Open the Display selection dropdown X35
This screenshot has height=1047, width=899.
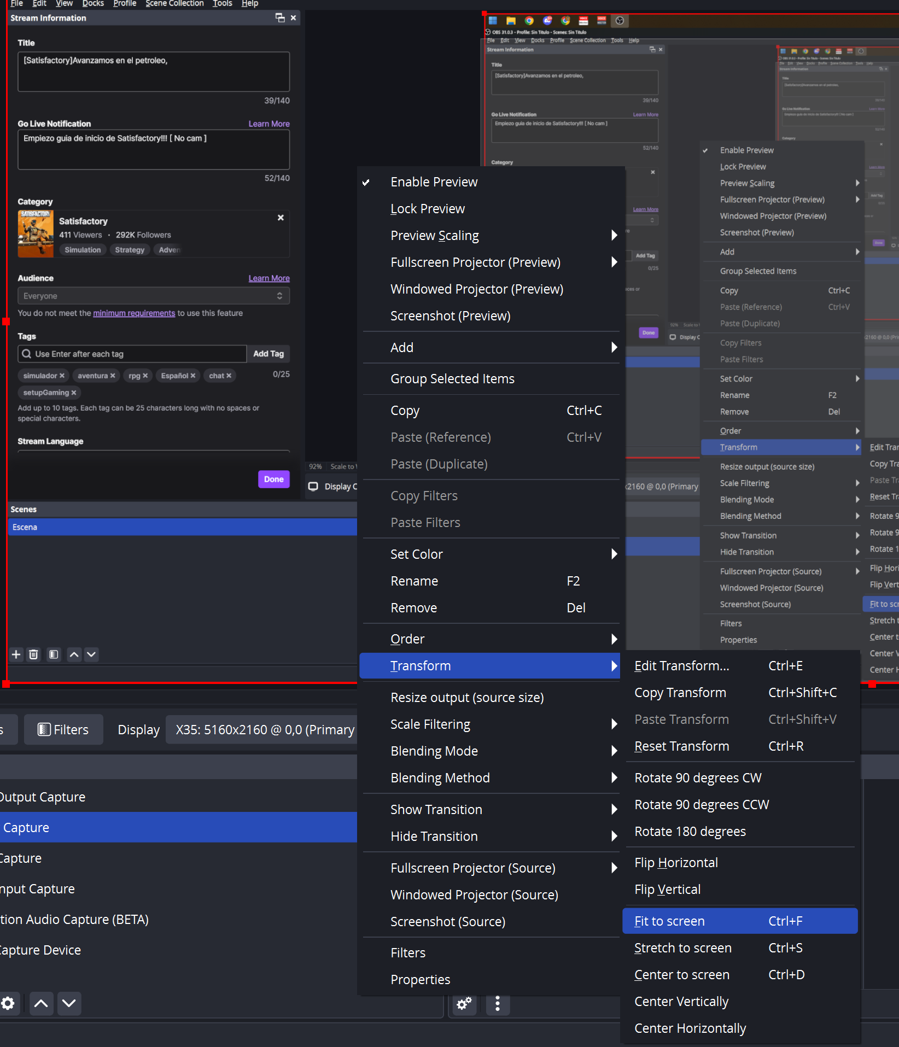[x=262, y=730]
